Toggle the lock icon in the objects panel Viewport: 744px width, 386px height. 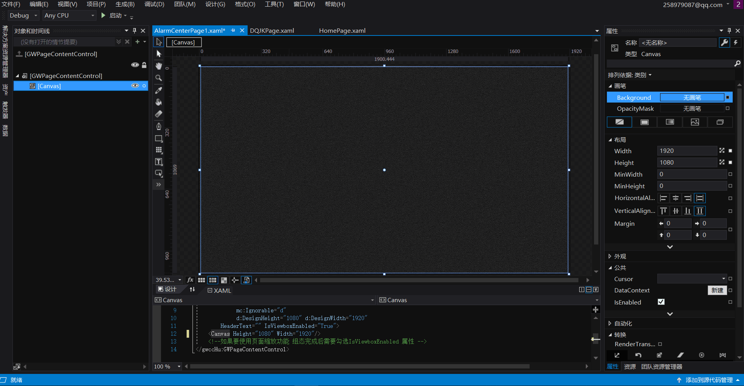(144, 65)
